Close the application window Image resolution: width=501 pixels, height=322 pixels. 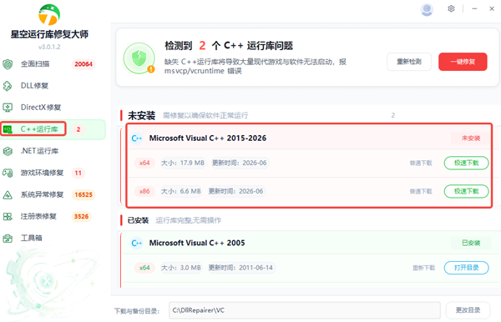pyautogui.click(x=492, y=9)
